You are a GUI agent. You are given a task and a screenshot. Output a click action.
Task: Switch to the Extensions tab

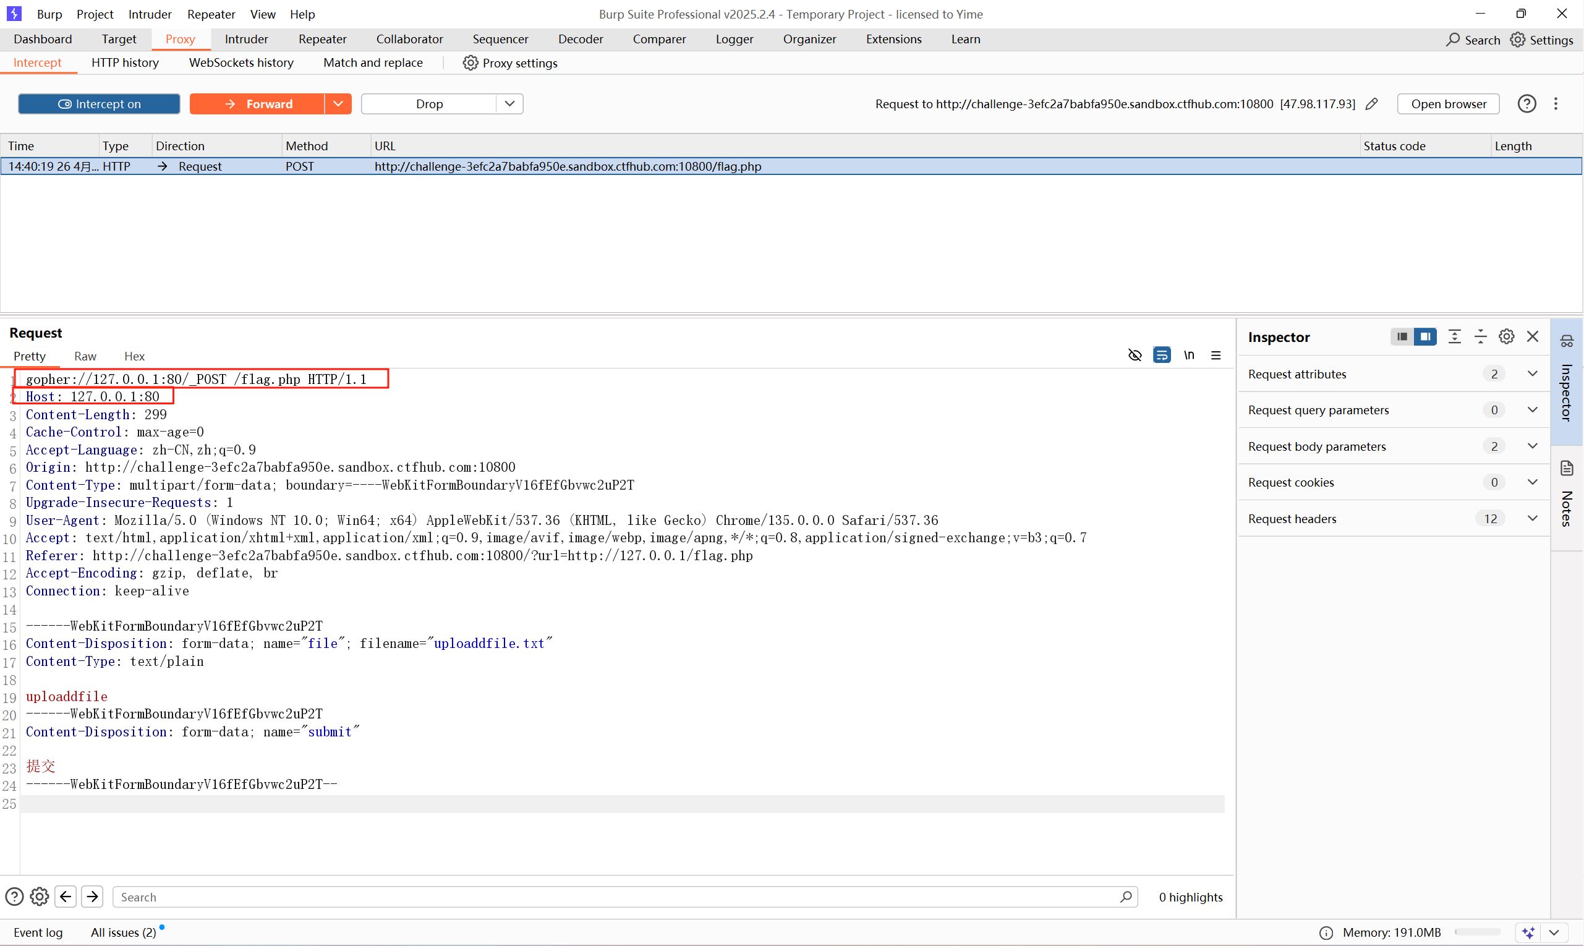(893, 39)
